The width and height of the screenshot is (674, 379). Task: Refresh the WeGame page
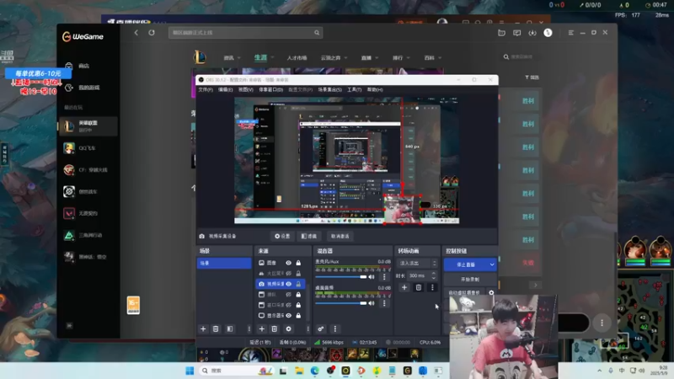[152, 33]
